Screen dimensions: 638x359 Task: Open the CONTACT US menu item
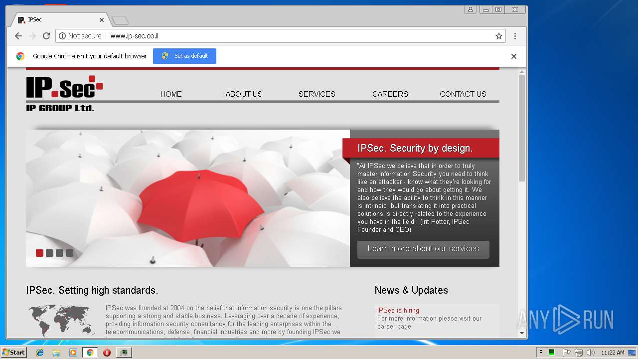pos(463,94)
